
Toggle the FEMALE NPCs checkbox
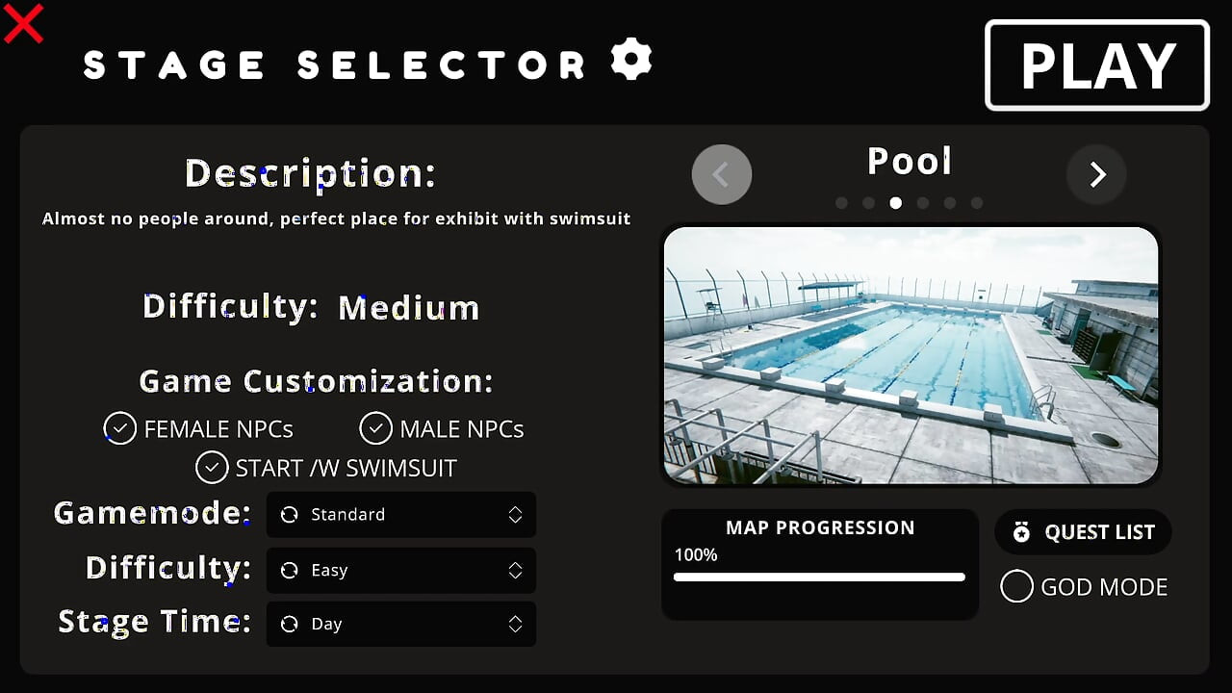pyautogui.click(x=120, y=428)
